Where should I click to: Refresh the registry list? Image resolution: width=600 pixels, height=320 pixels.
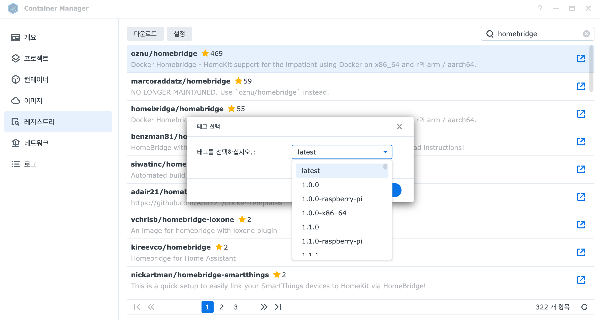coord(584,307)
